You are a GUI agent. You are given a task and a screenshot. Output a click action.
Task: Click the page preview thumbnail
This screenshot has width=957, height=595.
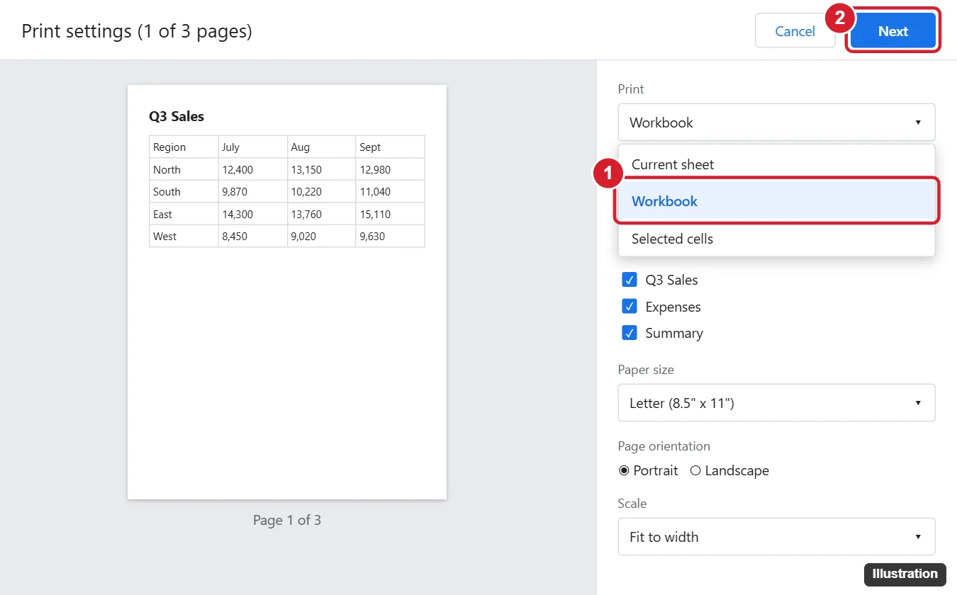287,292
